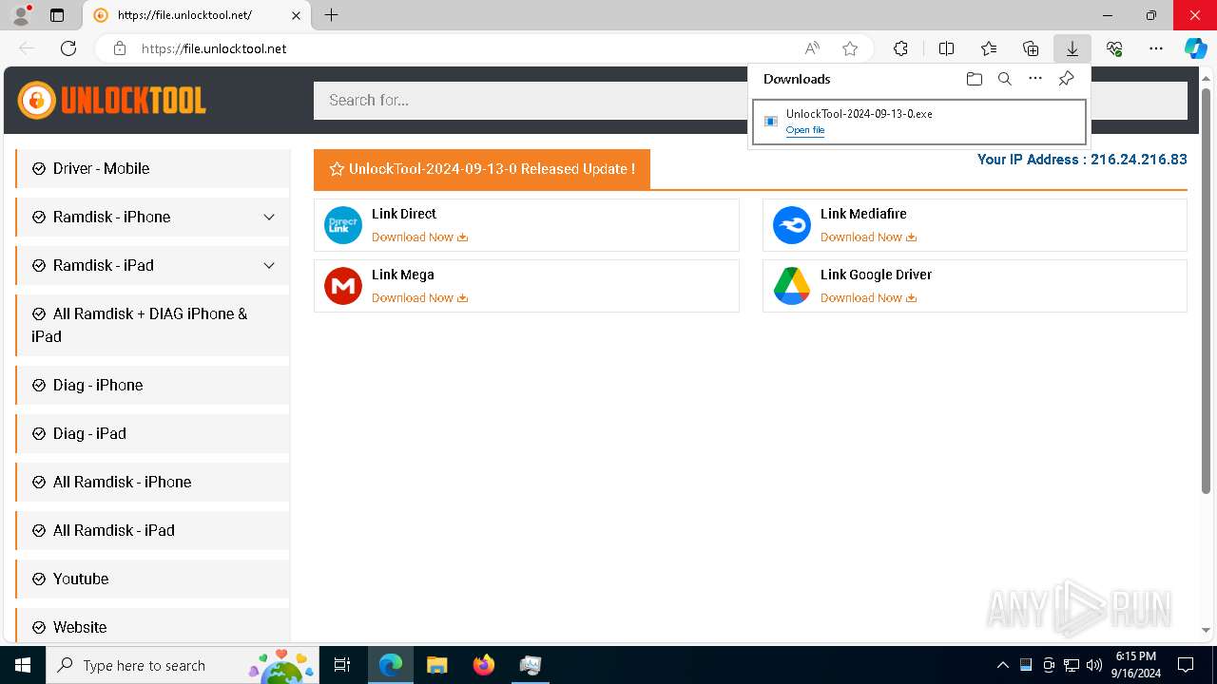Click the taskbar clock and date
This screenshot has height=684, width=1217.
[1135, 665]
